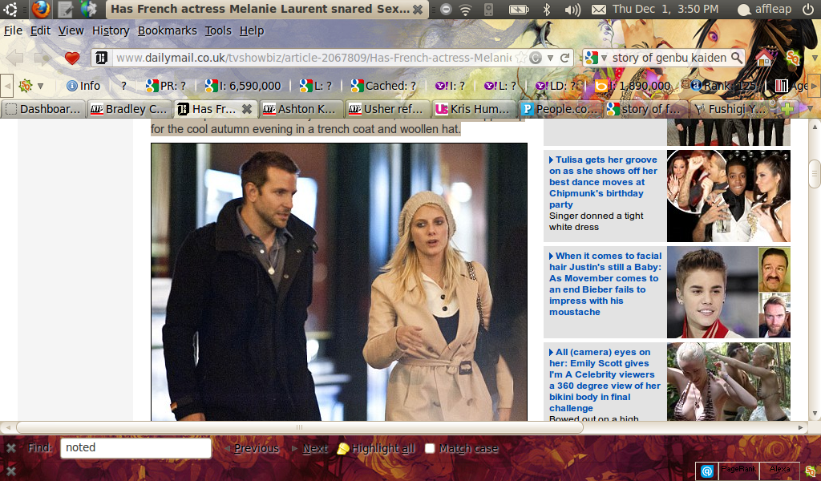The width and height of the screenshot is (821, 481).
Task: Click the red heart toolbar icon
Action: coord(71,58)
